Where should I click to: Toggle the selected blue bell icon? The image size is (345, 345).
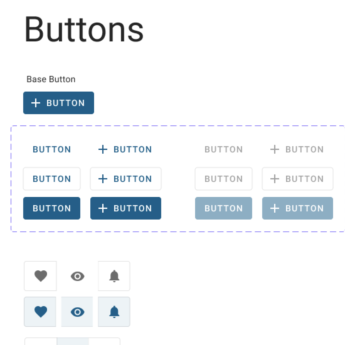(114, 312)
